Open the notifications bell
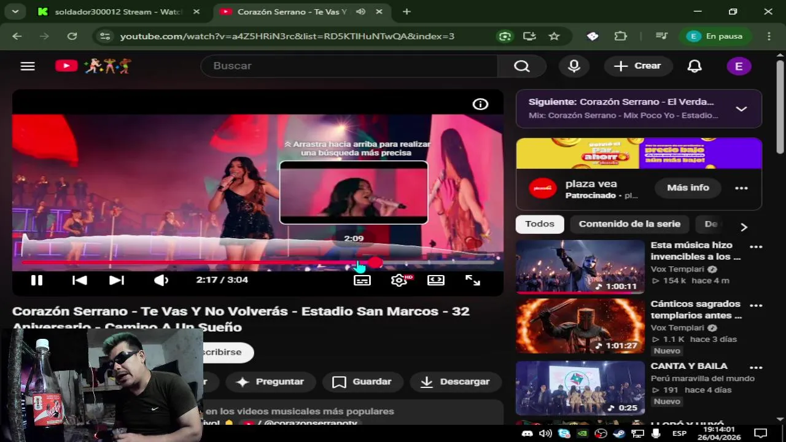This screenshot has height=442, width=786. [x=695, y=66]
